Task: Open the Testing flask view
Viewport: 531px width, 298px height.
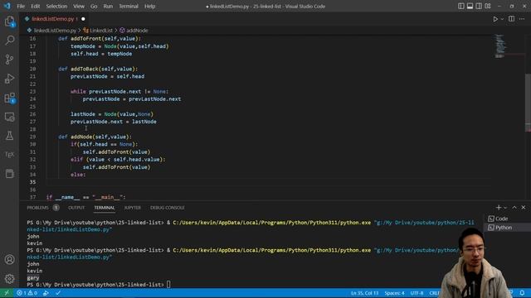Action: 9,136
